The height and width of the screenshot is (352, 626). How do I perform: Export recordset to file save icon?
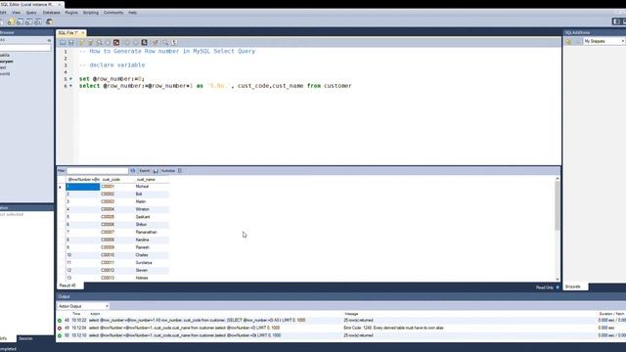pyautogui.click(x=156, y=171)
